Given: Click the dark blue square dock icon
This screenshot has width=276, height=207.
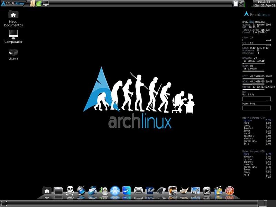Looking at the screenshot, I should pyautogui.click(x=150, y=191).
